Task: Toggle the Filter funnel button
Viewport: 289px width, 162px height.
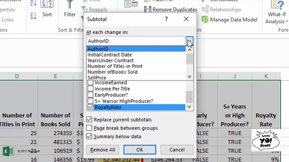Action: (70, 9)
